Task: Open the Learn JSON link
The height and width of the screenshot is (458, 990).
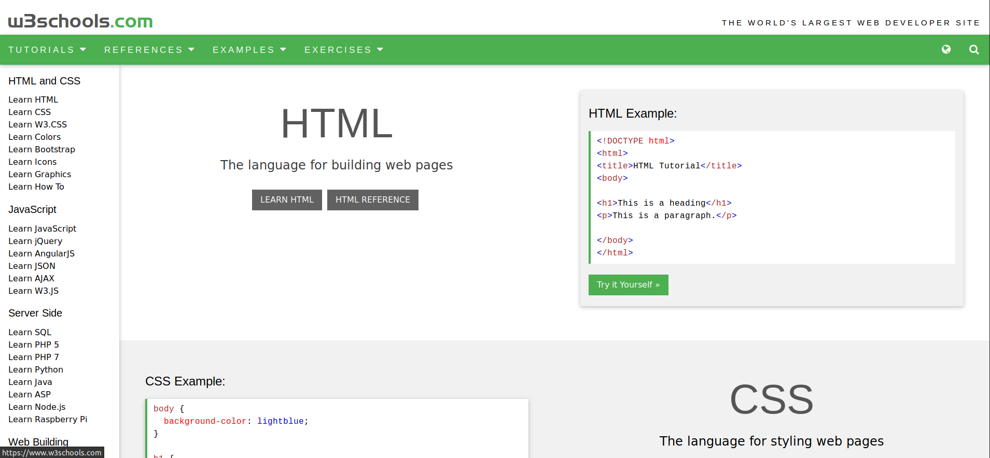Action: [x=32, y=266]
